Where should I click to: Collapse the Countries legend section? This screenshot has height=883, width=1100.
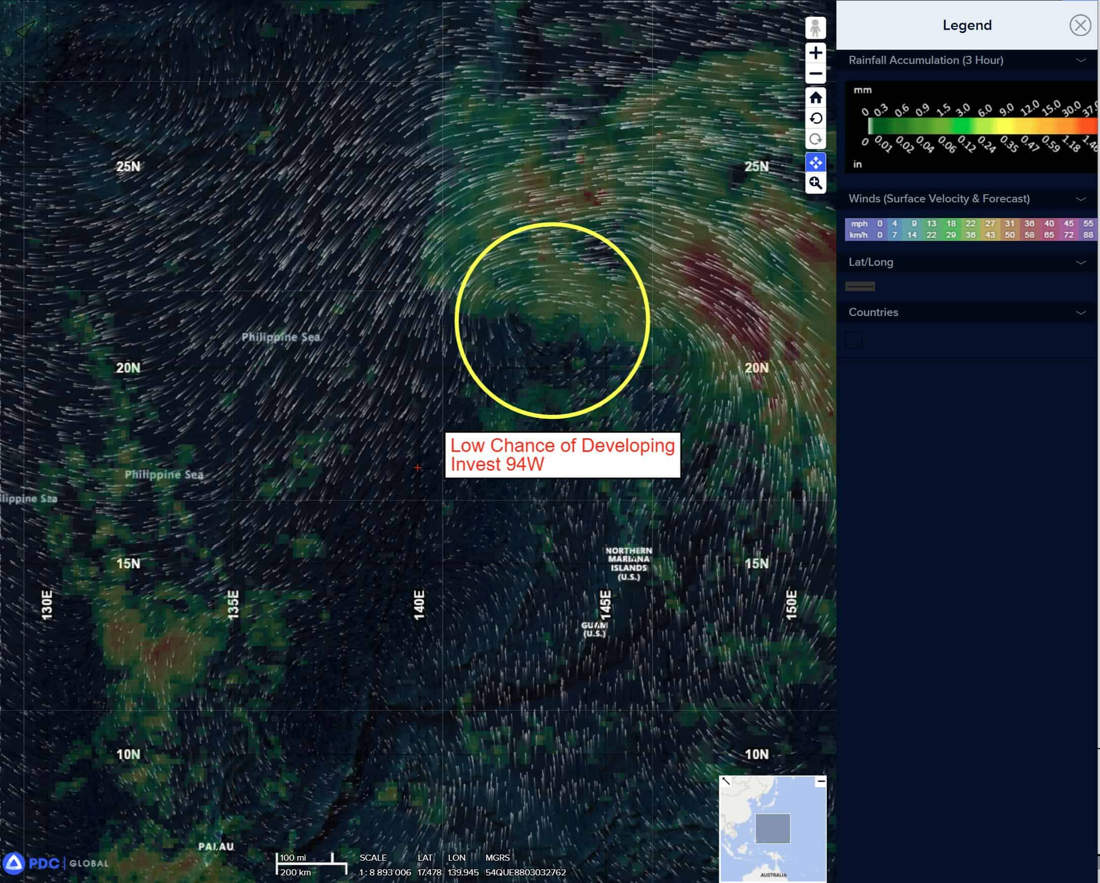[1081, 312]
